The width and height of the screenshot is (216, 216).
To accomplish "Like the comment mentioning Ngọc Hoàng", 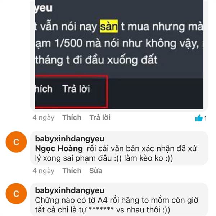I will [x=72, y=171].
